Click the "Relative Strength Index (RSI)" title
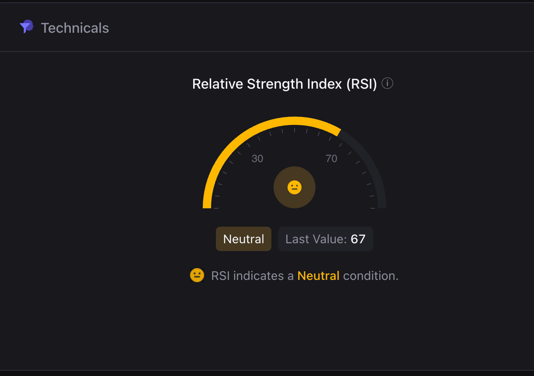The image size is (534, 376). point(284,84)
